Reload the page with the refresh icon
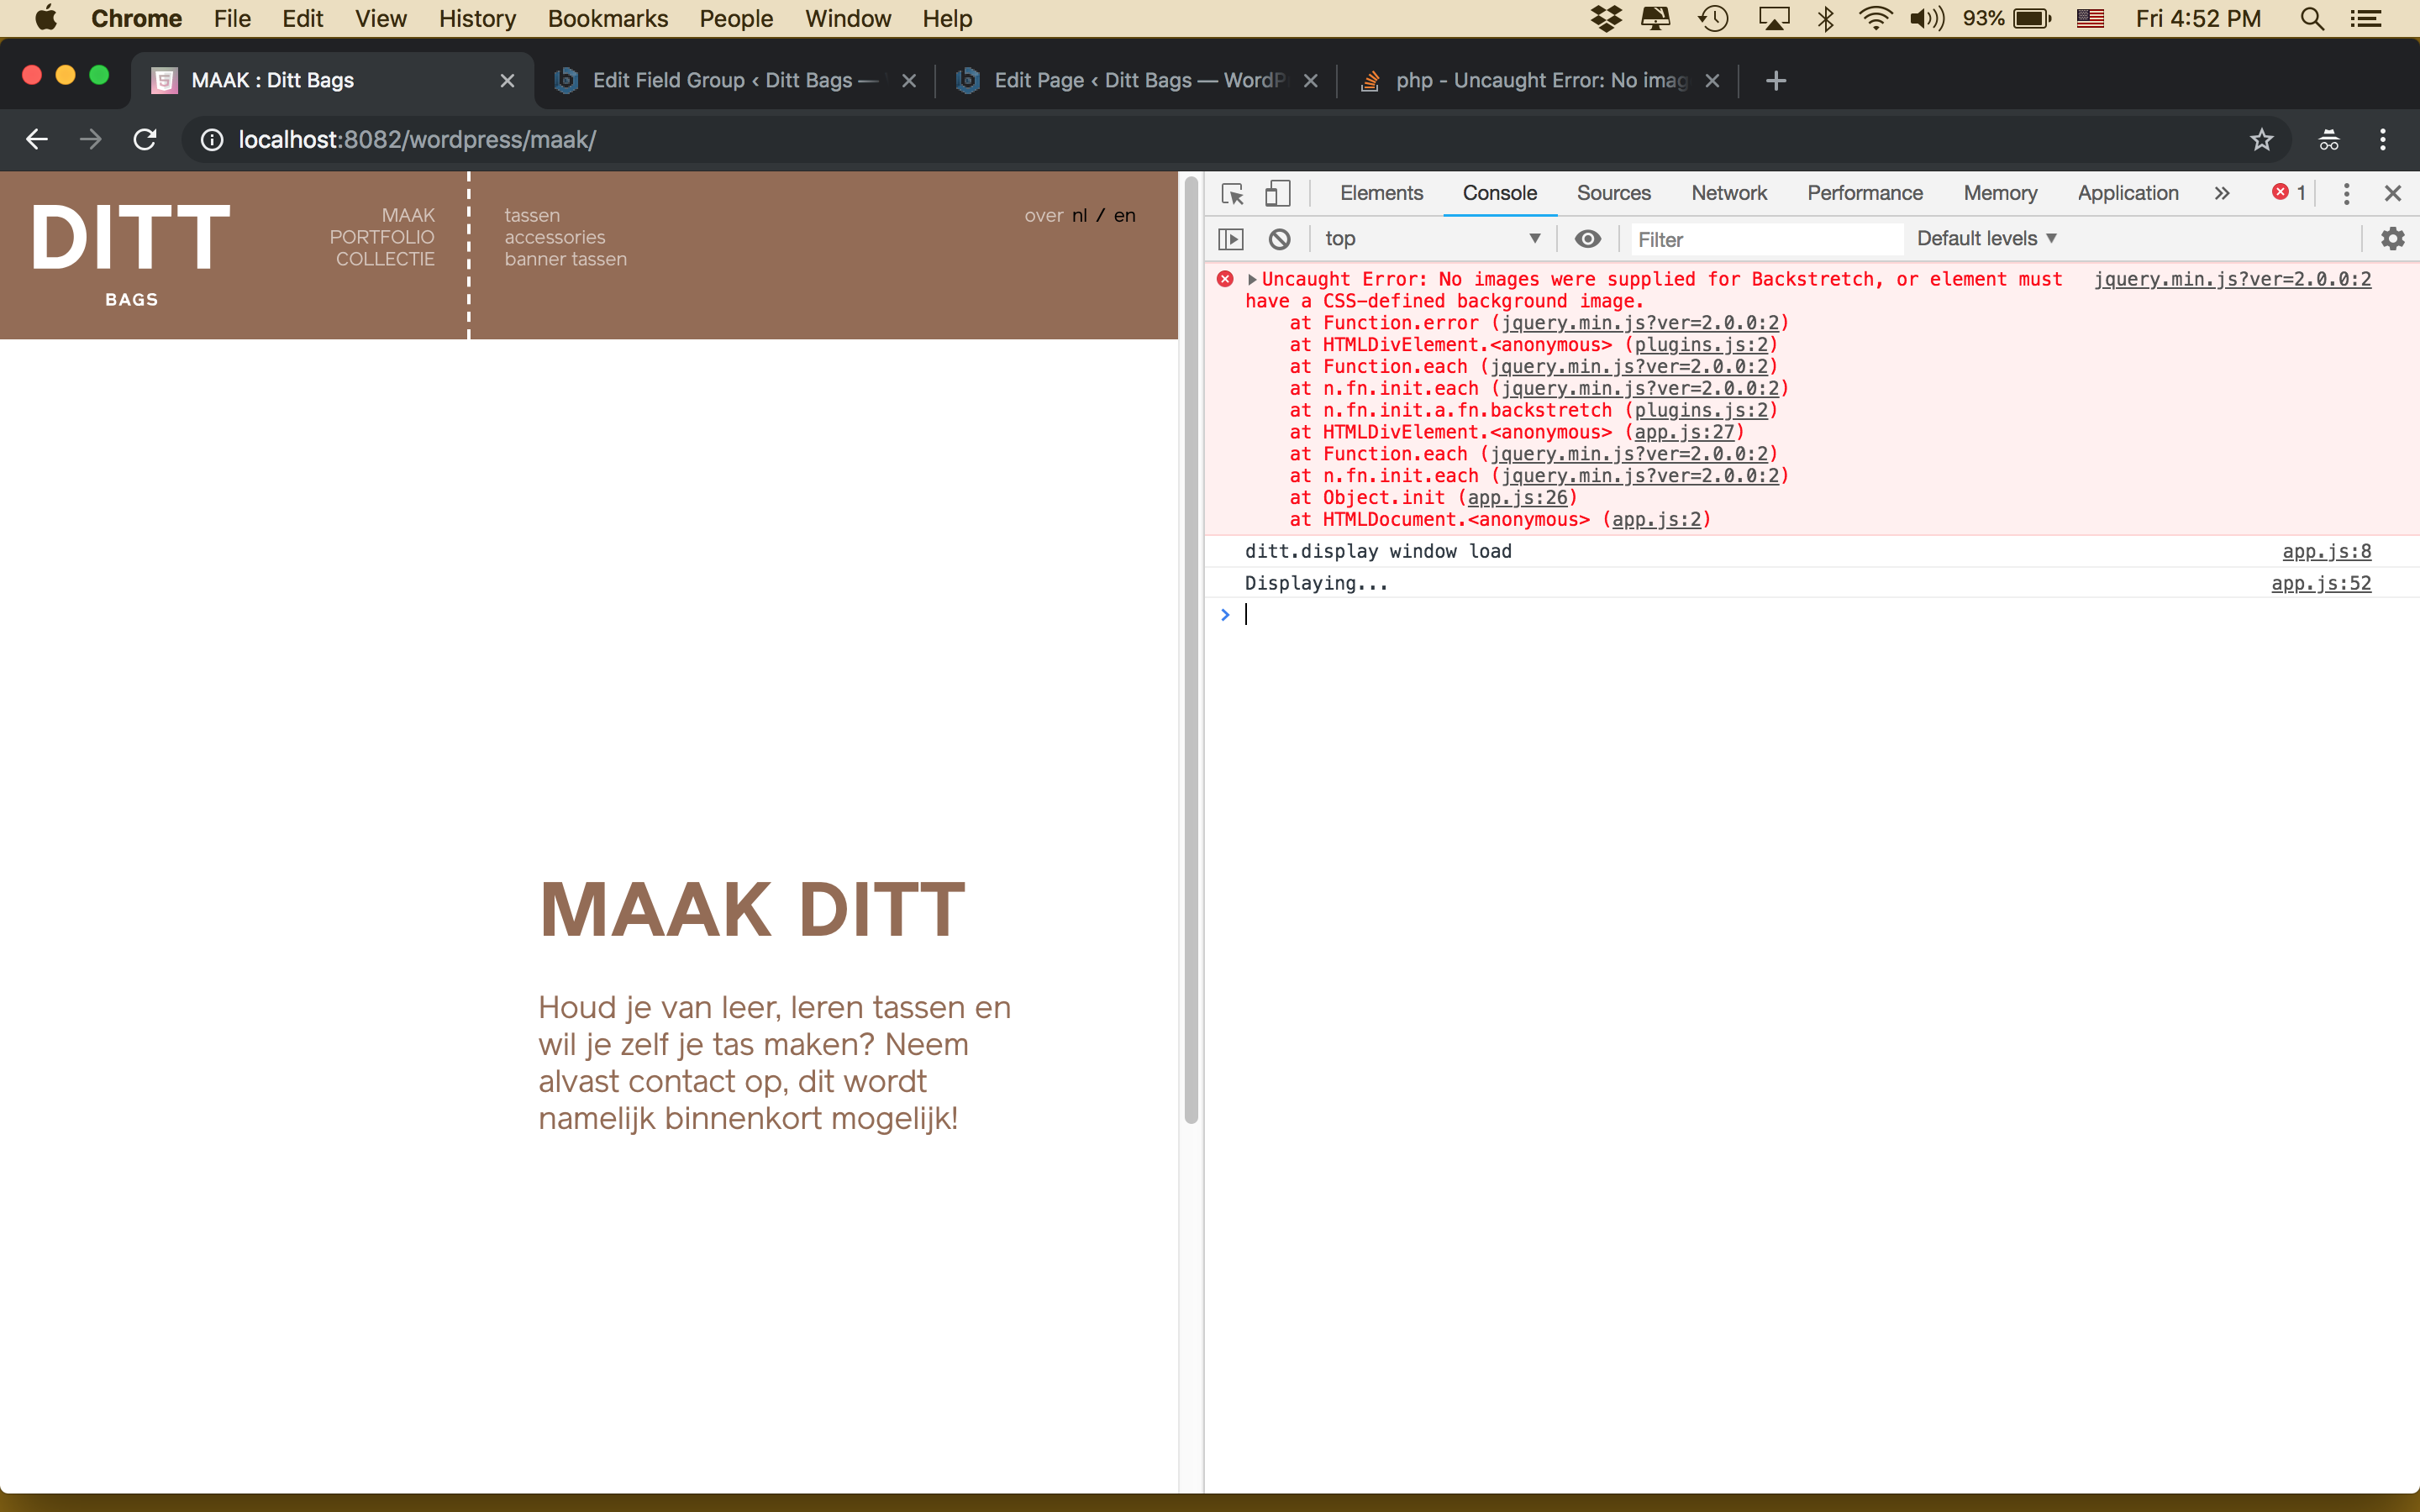This screenshot has height=1512, width=2420. (x=144, y=139)
